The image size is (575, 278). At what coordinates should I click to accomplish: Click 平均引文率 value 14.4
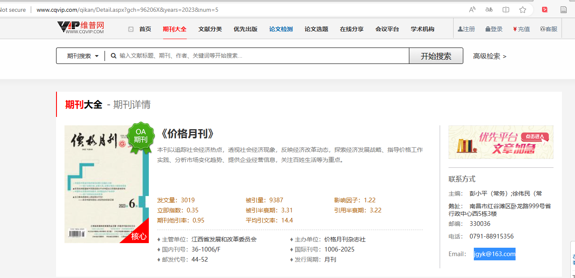point(287,220)
